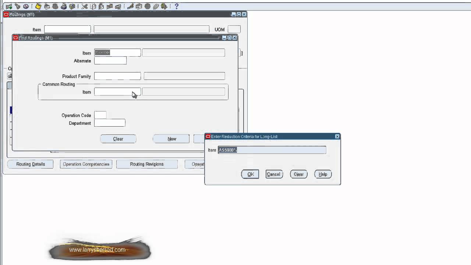Screen dimensions: 471x265
Task: Click the Item field in Find Routings
Action: 117,53
